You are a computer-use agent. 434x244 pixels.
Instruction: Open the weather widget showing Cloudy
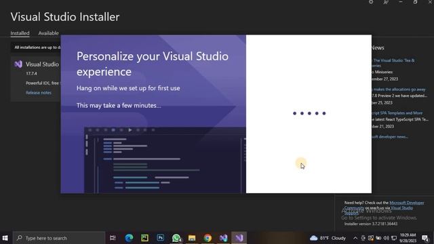pyautogui.click(x=328, y=238)
